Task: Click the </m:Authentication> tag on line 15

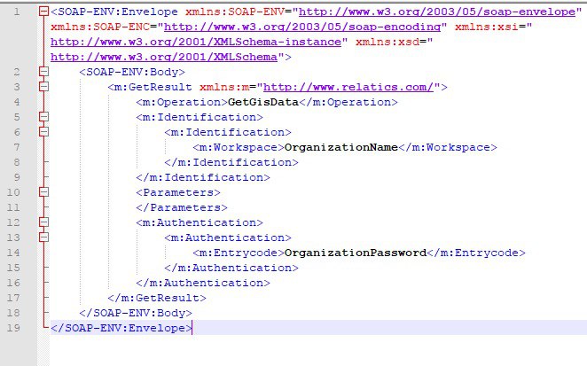Action: (231, 268)
